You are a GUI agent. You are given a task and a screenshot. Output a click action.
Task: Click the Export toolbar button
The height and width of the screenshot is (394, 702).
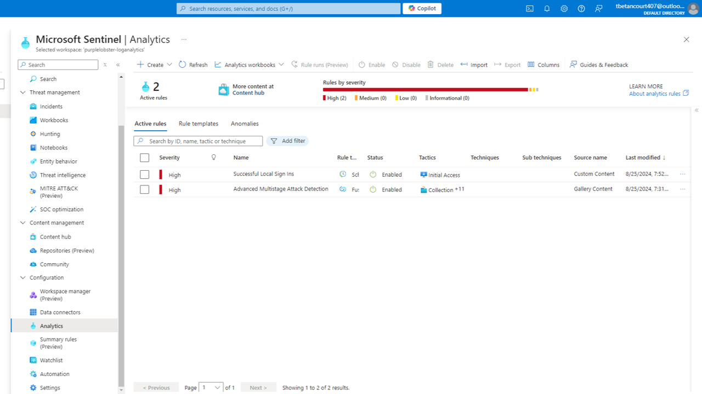507,65
